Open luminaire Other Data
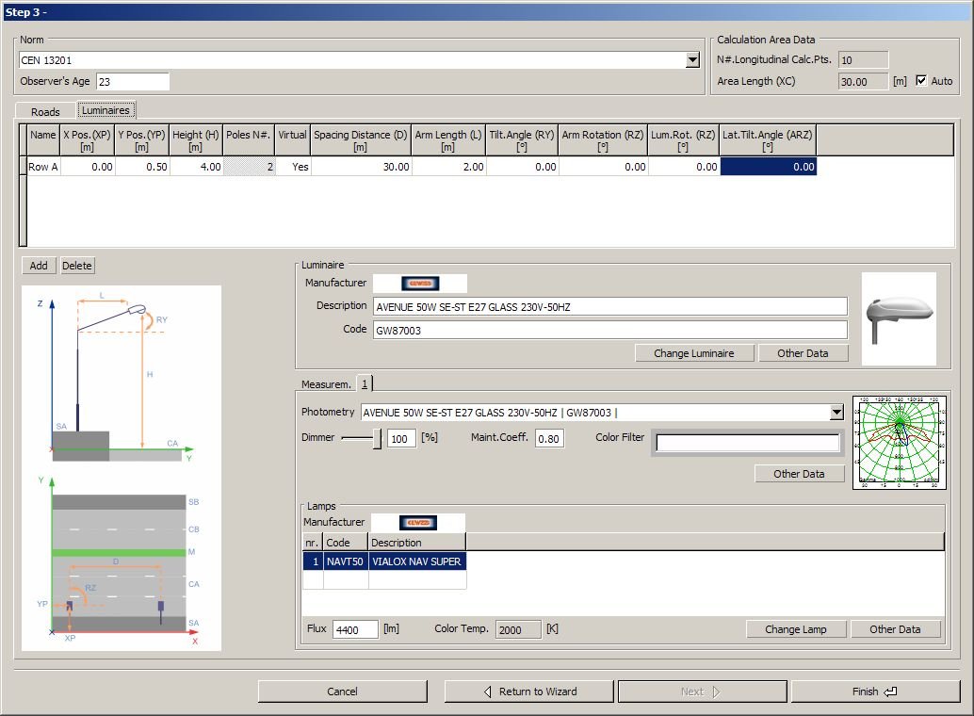The image size is (974, 716). (x=803, y=353)
